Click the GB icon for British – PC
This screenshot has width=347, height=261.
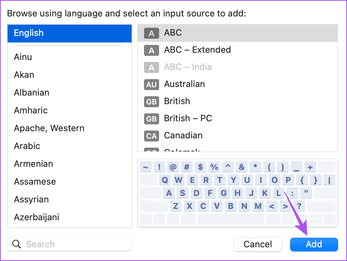point(151,119)
